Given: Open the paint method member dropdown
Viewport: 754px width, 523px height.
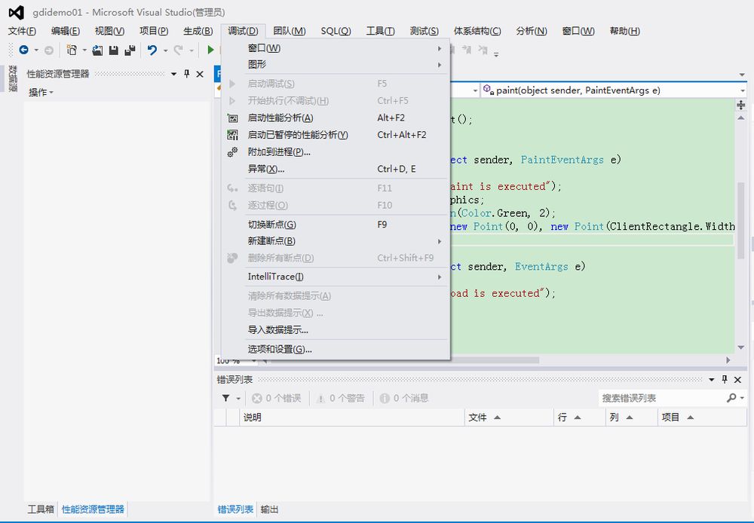Looking at the screenshot, I should coord(742,90).
